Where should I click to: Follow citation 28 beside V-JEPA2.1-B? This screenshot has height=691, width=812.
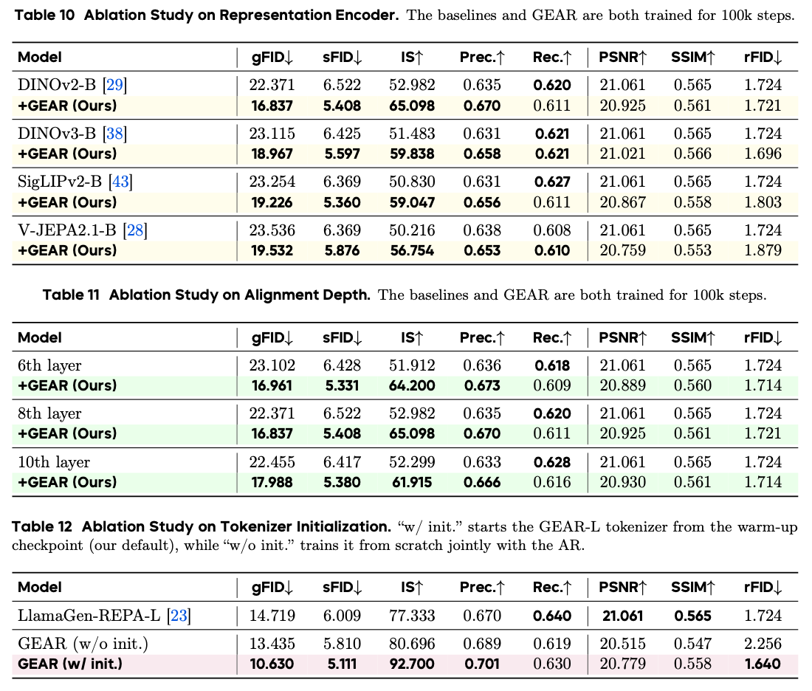click(x=135, y=230)
